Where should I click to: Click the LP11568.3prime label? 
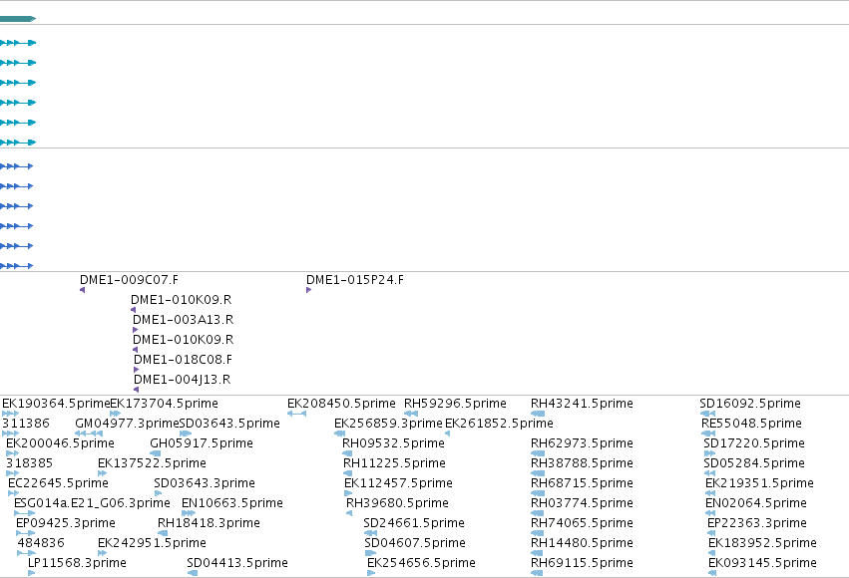78,563
